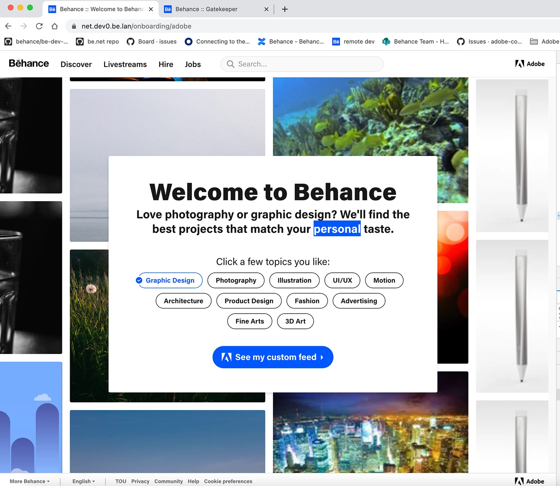Click the Adobe logo in header
The image size is (560, 486).
[530, 64]
